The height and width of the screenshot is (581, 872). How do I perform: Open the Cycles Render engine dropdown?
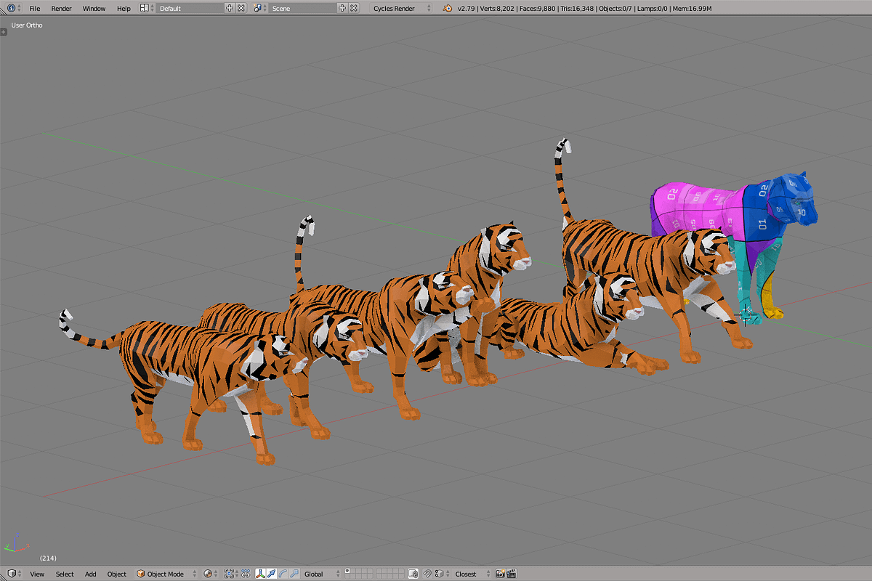click(x=401, y=8)
